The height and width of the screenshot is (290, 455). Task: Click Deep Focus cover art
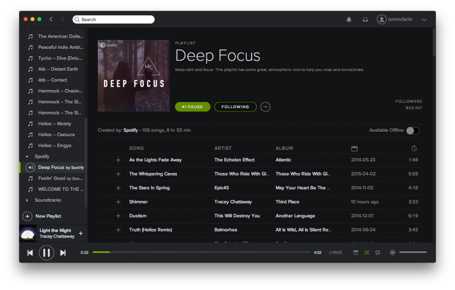tap(134, 76)
